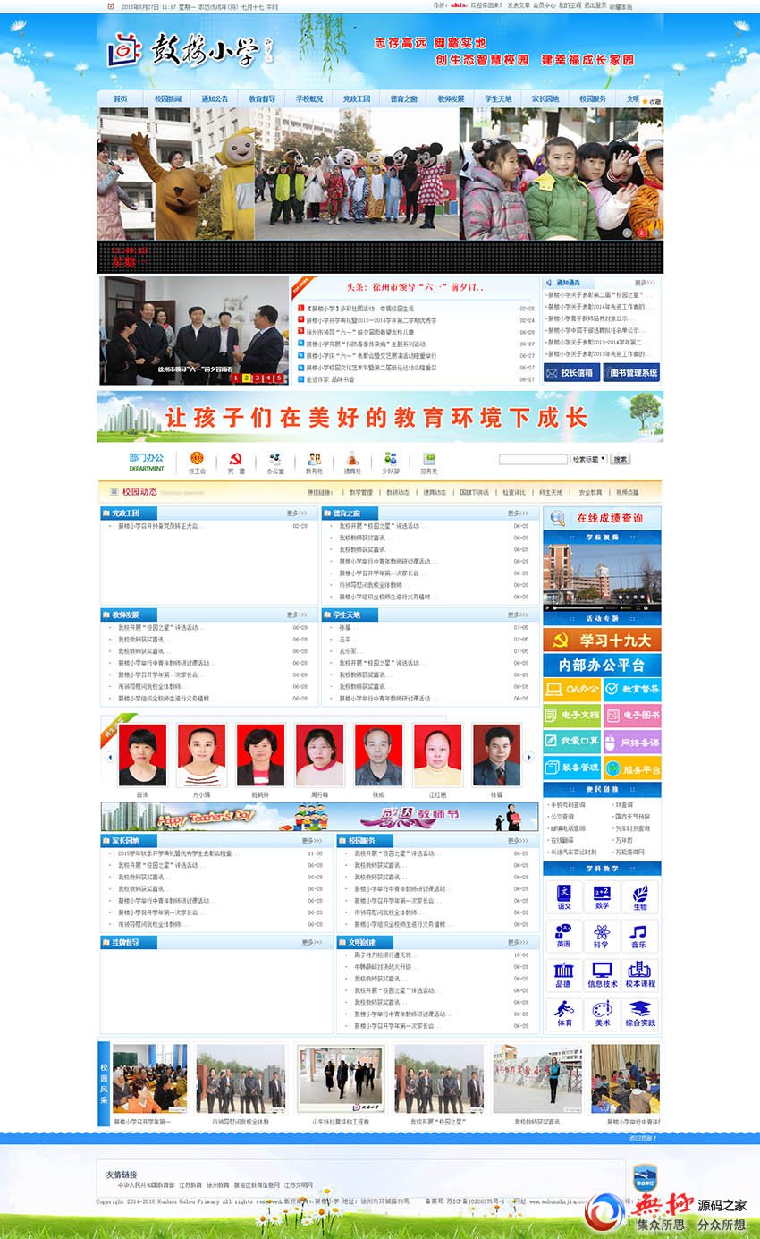Expand 更多 in 党政工团 section
Image resolution: width=760 pixels, height=1239 pixels.
pos(297,513)
